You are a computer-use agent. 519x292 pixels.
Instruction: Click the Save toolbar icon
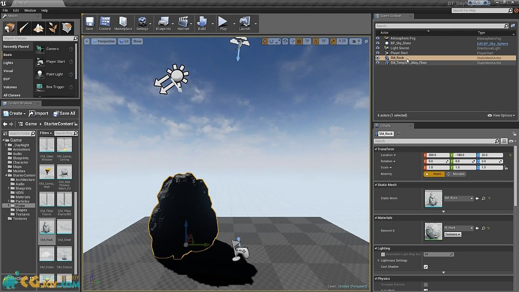tap(90, 24)
